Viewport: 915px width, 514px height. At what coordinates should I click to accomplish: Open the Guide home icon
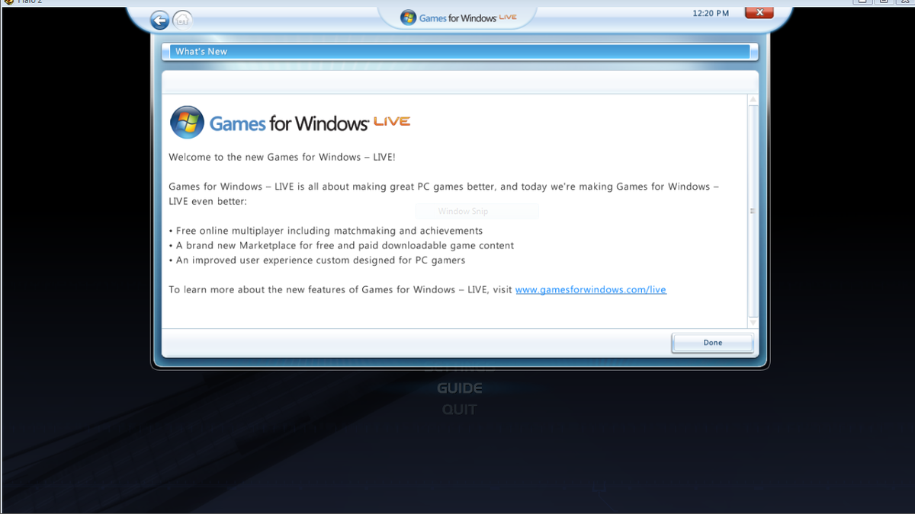[182, 20]
